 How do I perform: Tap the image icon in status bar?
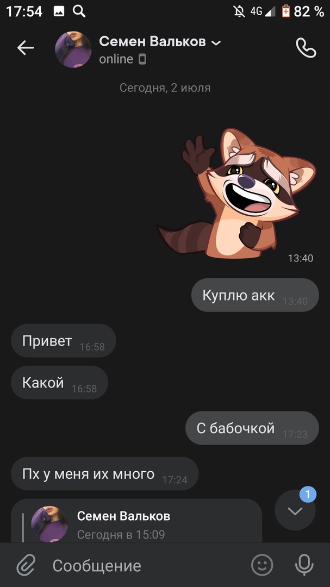click(x=59, y=11)
